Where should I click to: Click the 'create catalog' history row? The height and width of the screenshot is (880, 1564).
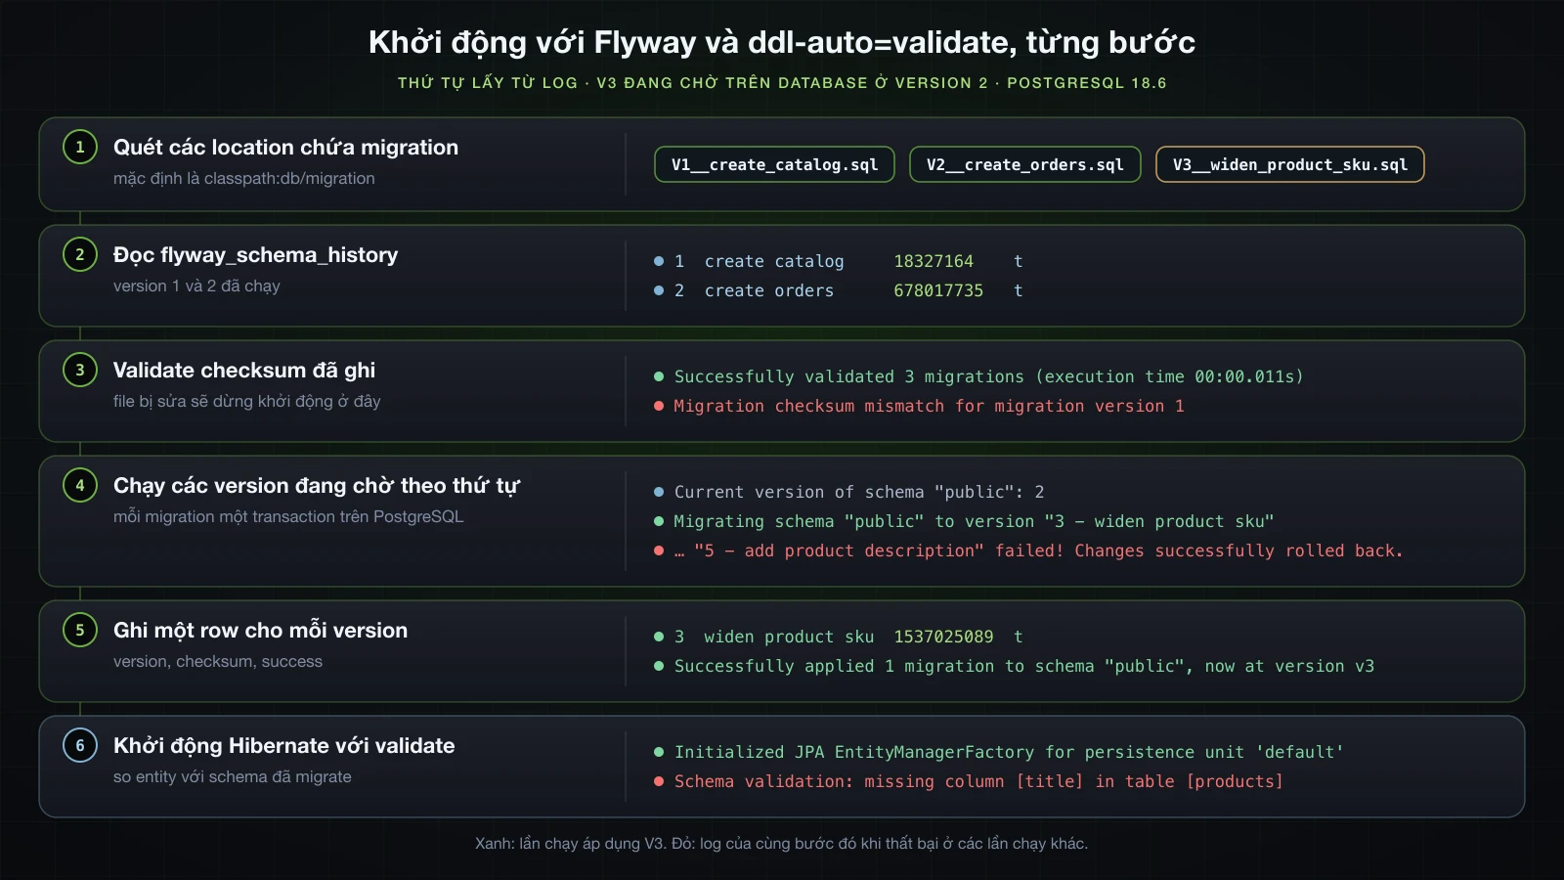[839, 261]
